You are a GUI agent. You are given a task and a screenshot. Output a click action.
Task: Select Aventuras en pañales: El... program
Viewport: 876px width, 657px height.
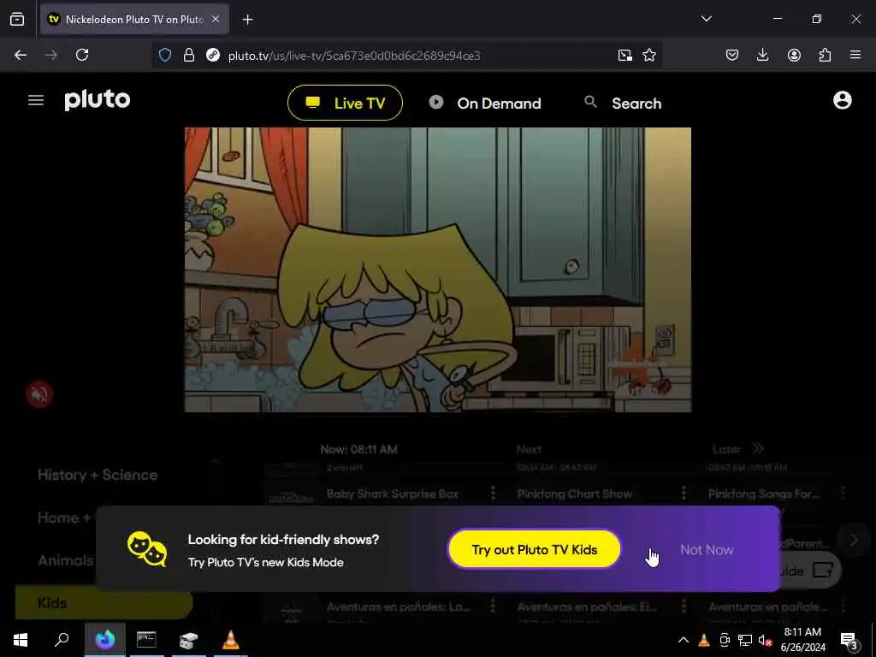(x=587, y=607)
